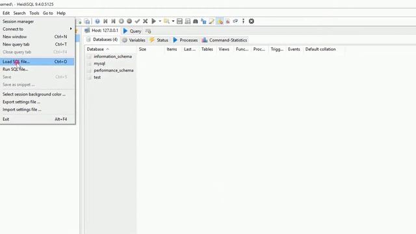Sort by the Tables column header
Image resolution: width=416 pixels, height=234 pixels.
click(x=207, y=49)
